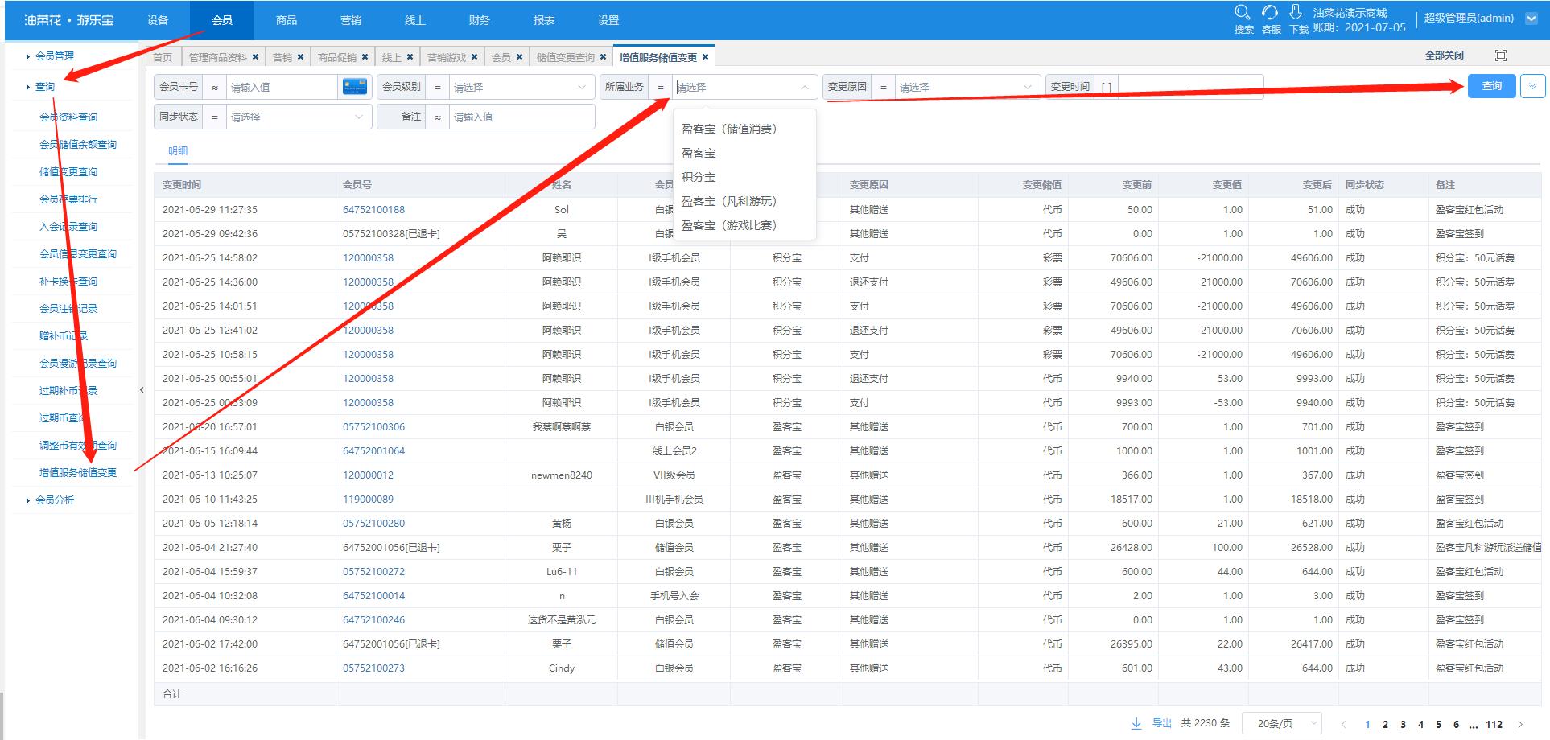Open the 同步状态 dropdown
The width and height of the screenshot is (1550, 740).
click(299, 117)
